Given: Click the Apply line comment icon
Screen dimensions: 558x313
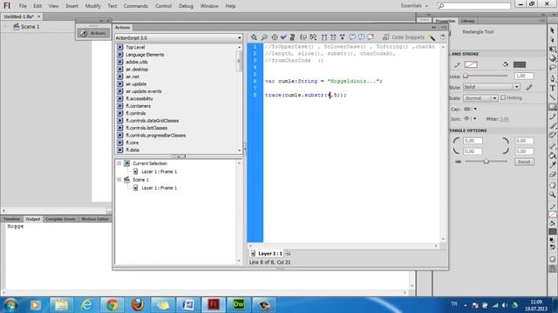Looking at the screenshot, I should click(361, 37).
